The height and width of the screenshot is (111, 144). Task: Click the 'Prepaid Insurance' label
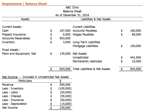tap(14, 35)
